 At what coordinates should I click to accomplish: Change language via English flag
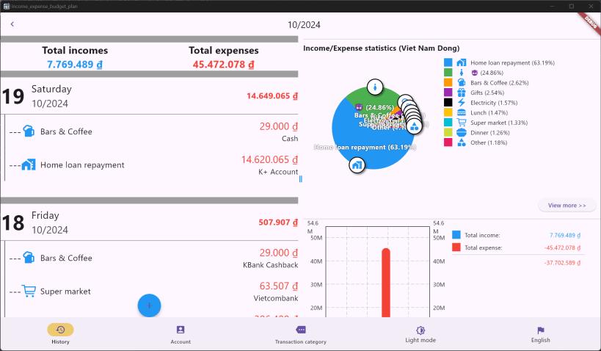click(540, 333)
